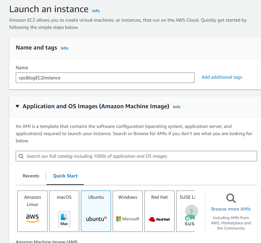Select the Red Hat logo tile
Viewport: 261px width, 243px height.
coord(159,211)
